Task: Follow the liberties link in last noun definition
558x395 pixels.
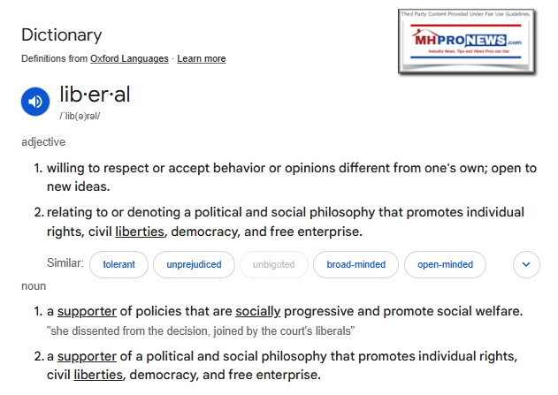Action: 98,375
